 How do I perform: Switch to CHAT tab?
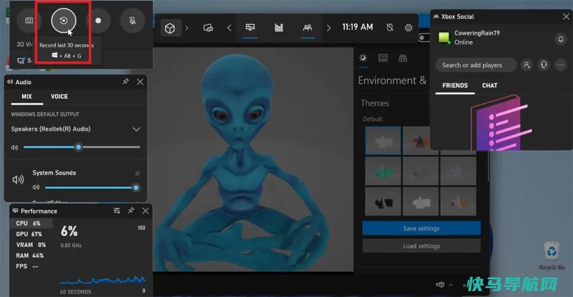click(490, 86)
